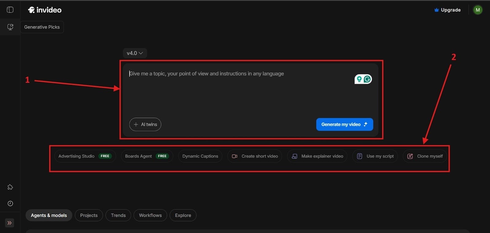This screenshot has height=233, width=490.
Task: Toggle the sidebar panel icon at top left
Action: point(10,10)
